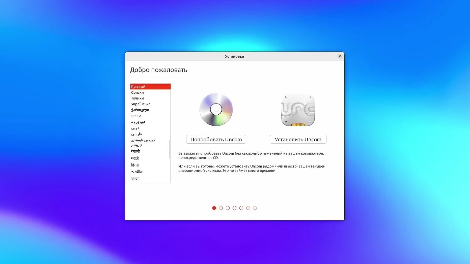Image resolution: width=470 pixels, height=264 pixels.
Task: Click the CD disc icon
Action: coord(216,110)
